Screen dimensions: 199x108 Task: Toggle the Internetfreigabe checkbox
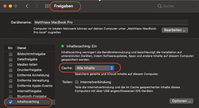point(11,91)
